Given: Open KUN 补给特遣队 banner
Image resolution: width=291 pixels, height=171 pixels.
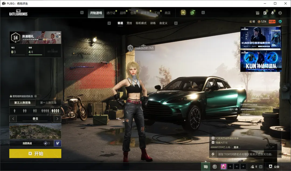Looking at the screenshot, I should 261,61.
